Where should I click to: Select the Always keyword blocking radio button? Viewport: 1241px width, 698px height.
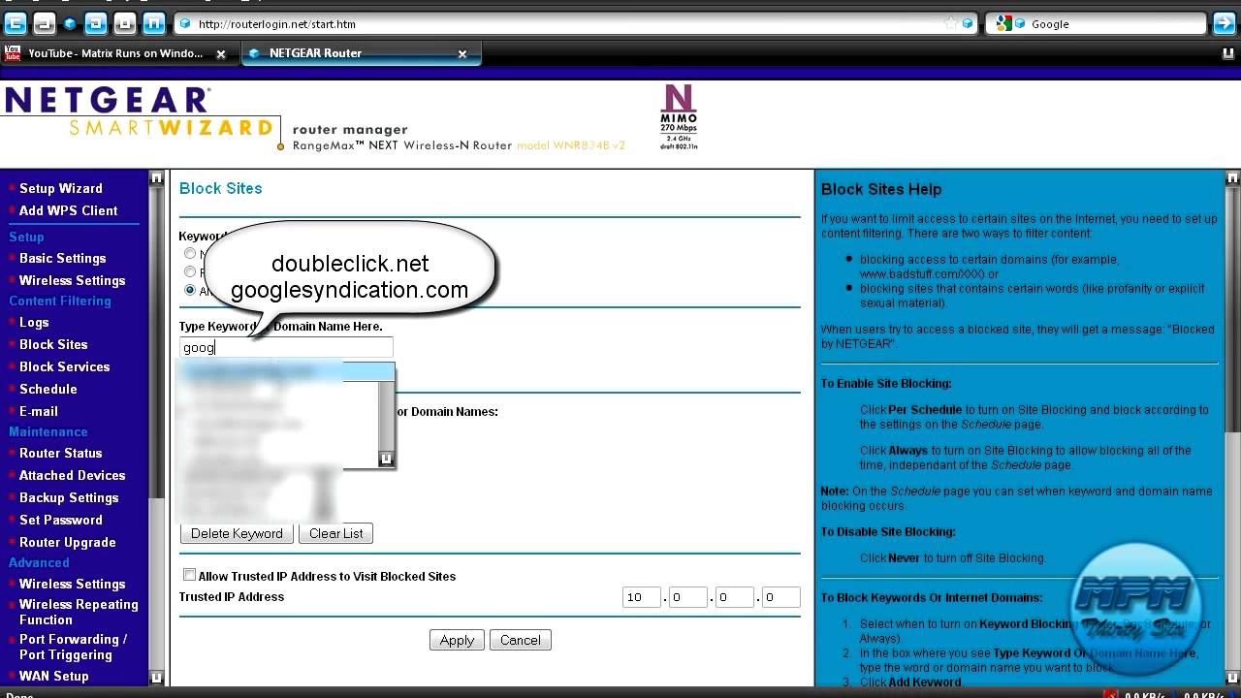pos(190,290)
